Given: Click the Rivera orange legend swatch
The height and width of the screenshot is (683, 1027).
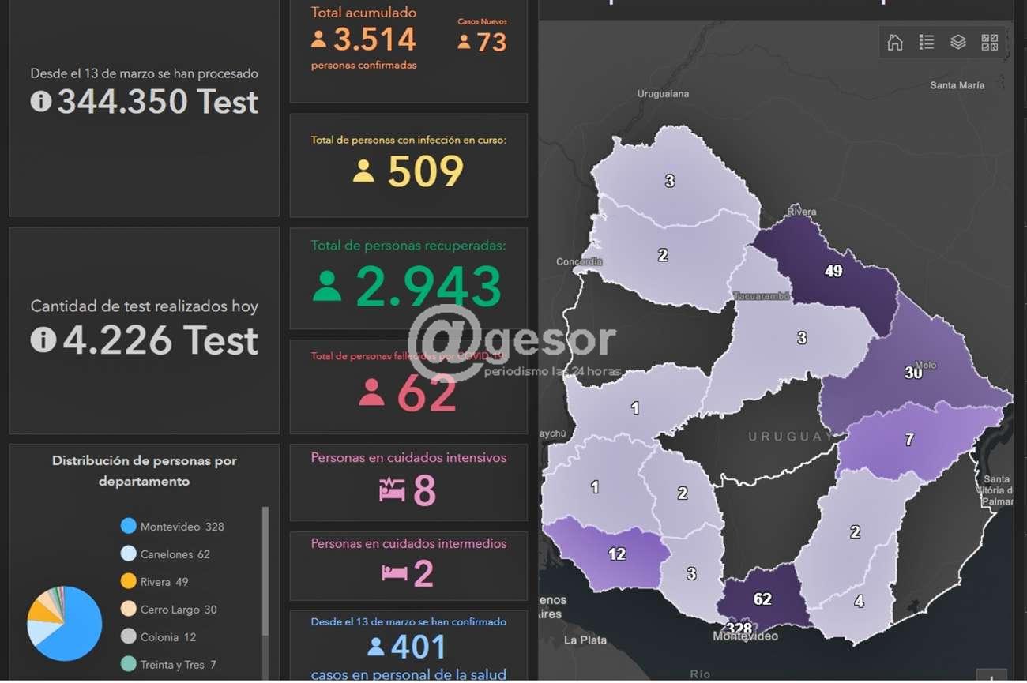Looking at the screenshot, I should [x=129, y=582].
